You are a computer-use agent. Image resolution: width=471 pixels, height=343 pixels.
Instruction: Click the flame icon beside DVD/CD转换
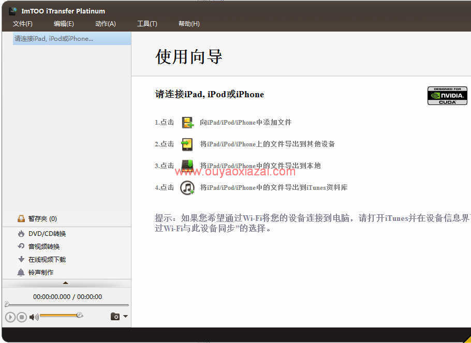(21, 234)
